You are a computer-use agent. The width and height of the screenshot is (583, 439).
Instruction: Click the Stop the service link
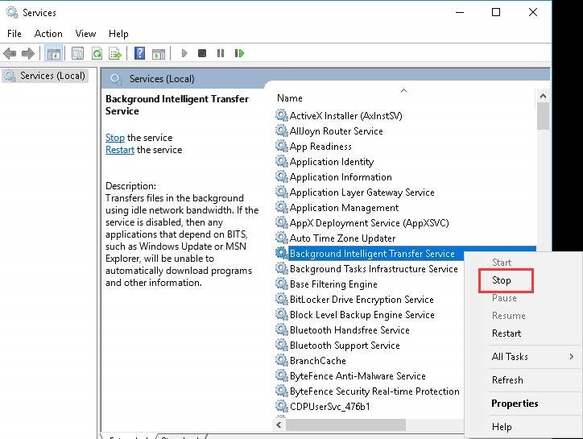coord(115,138)
